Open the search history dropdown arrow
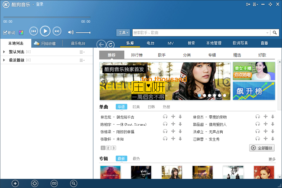282x188 pixels. pyautogui.click(x=267, y=33)
